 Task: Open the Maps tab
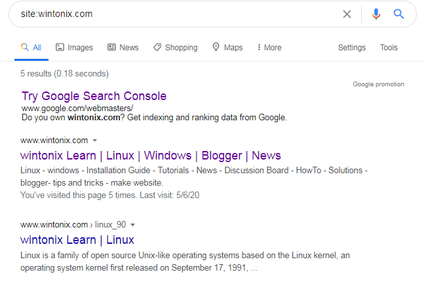tap(227, 48)
